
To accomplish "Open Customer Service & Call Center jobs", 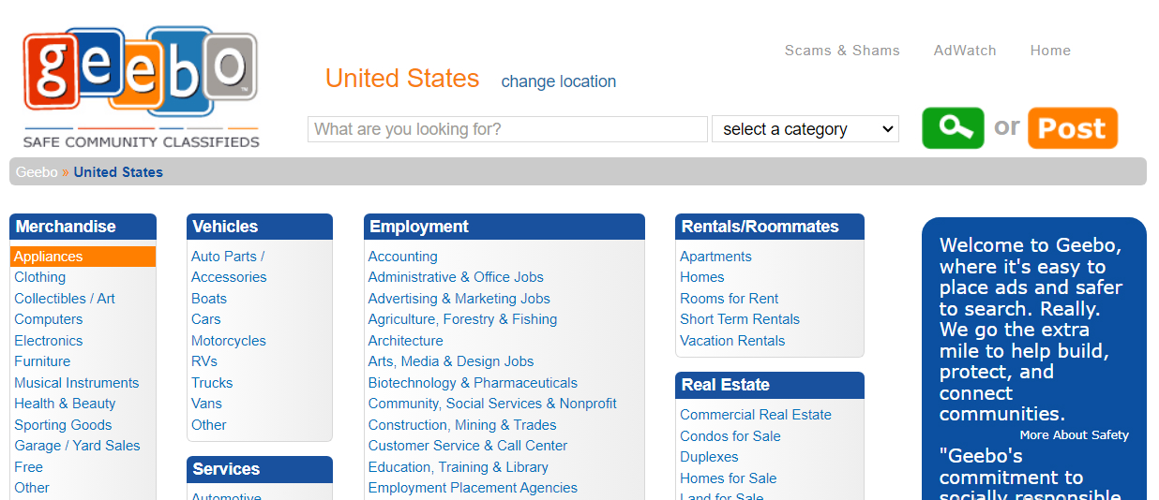I will [x=467, y=446].
